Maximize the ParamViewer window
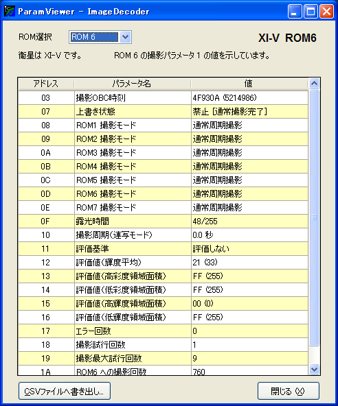Screen dimensions: 338x406 (x=311, y=12)
